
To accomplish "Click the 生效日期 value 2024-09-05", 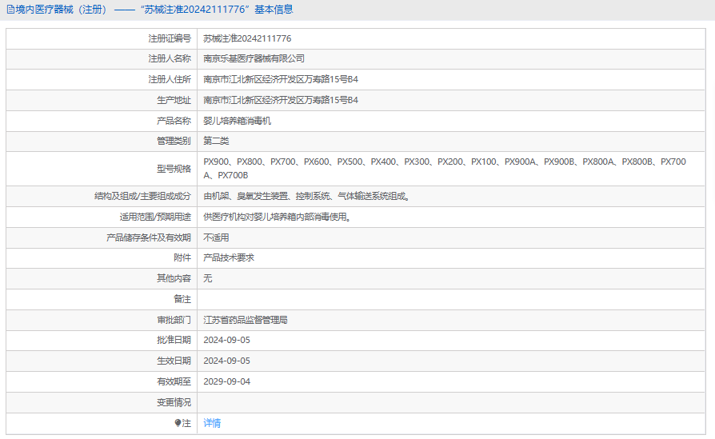I will pyautogui.click(x=226, y=361).
